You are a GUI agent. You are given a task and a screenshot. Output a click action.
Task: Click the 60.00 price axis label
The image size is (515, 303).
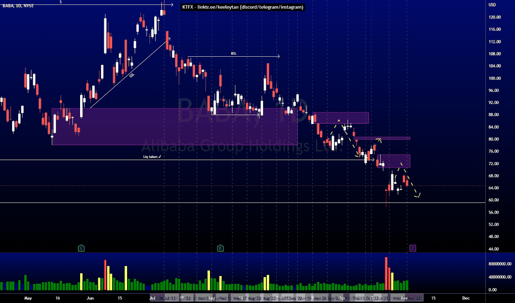coord(493,200)
